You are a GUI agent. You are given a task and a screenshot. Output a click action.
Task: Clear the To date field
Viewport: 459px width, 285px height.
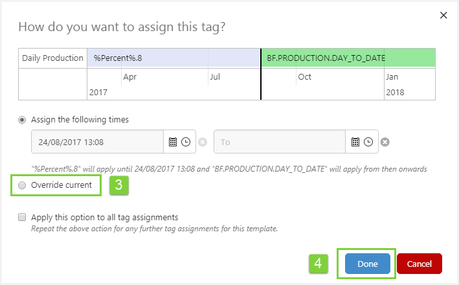pyautogui.click(x=385, y=142)
